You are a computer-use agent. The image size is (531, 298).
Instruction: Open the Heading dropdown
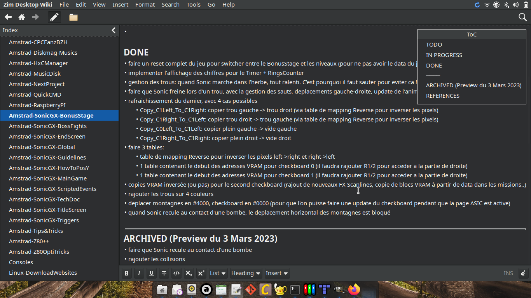pos(246,273)
